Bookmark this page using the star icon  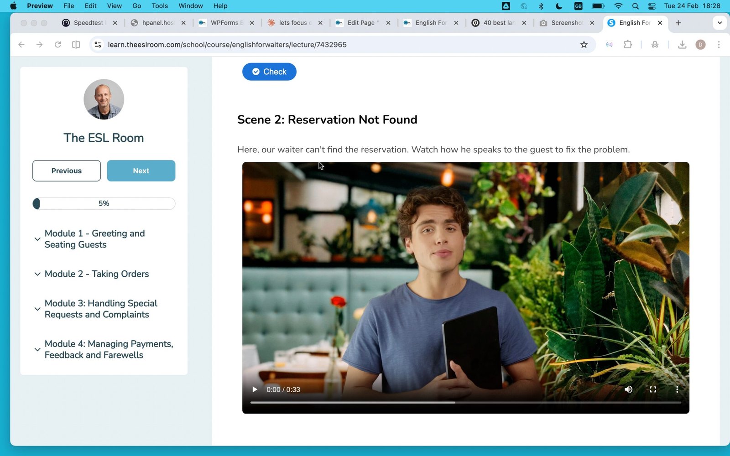pos(584,45)
